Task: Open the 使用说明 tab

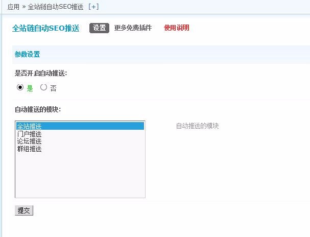Action: (x=177, y=28)
